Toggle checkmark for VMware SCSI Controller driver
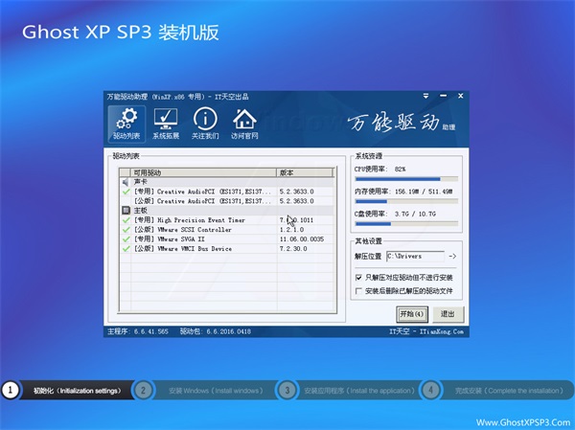Screen dimensions: 575x430 (126, 230)
